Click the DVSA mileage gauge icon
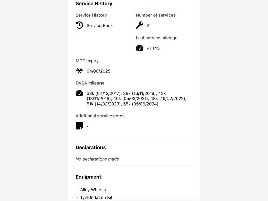The height and width of the screenshot is (201, 268). click(x=79, y=93)
